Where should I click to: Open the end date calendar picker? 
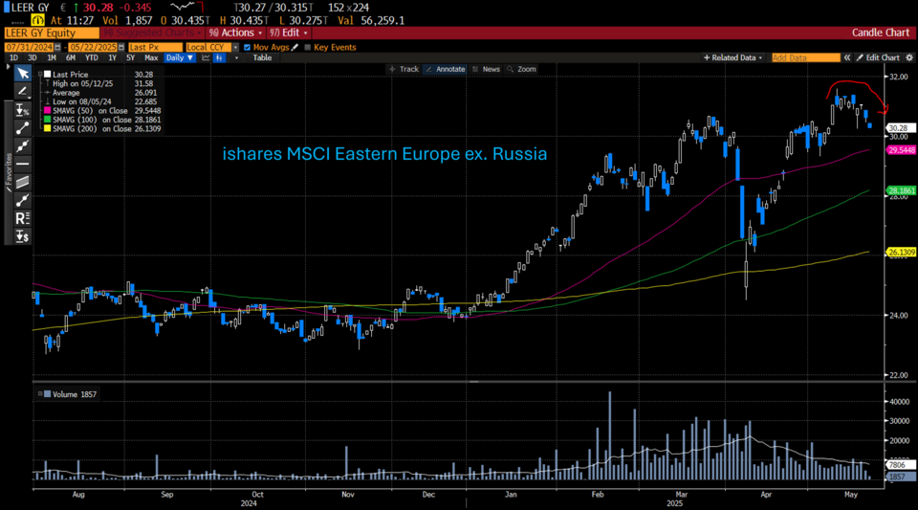tap(121, 48)
